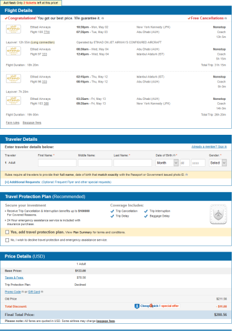
Task: Click the help icon beside Date of Birth
Action: click(x=174, y=155)
